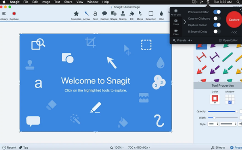The height and width of the screenshot is (150, 242).
Task: Choose red dashed arrow quick style
Action: click(x=201, y=70)
